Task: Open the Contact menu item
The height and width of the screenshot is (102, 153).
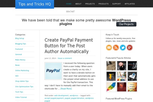Action: [70, 11]
